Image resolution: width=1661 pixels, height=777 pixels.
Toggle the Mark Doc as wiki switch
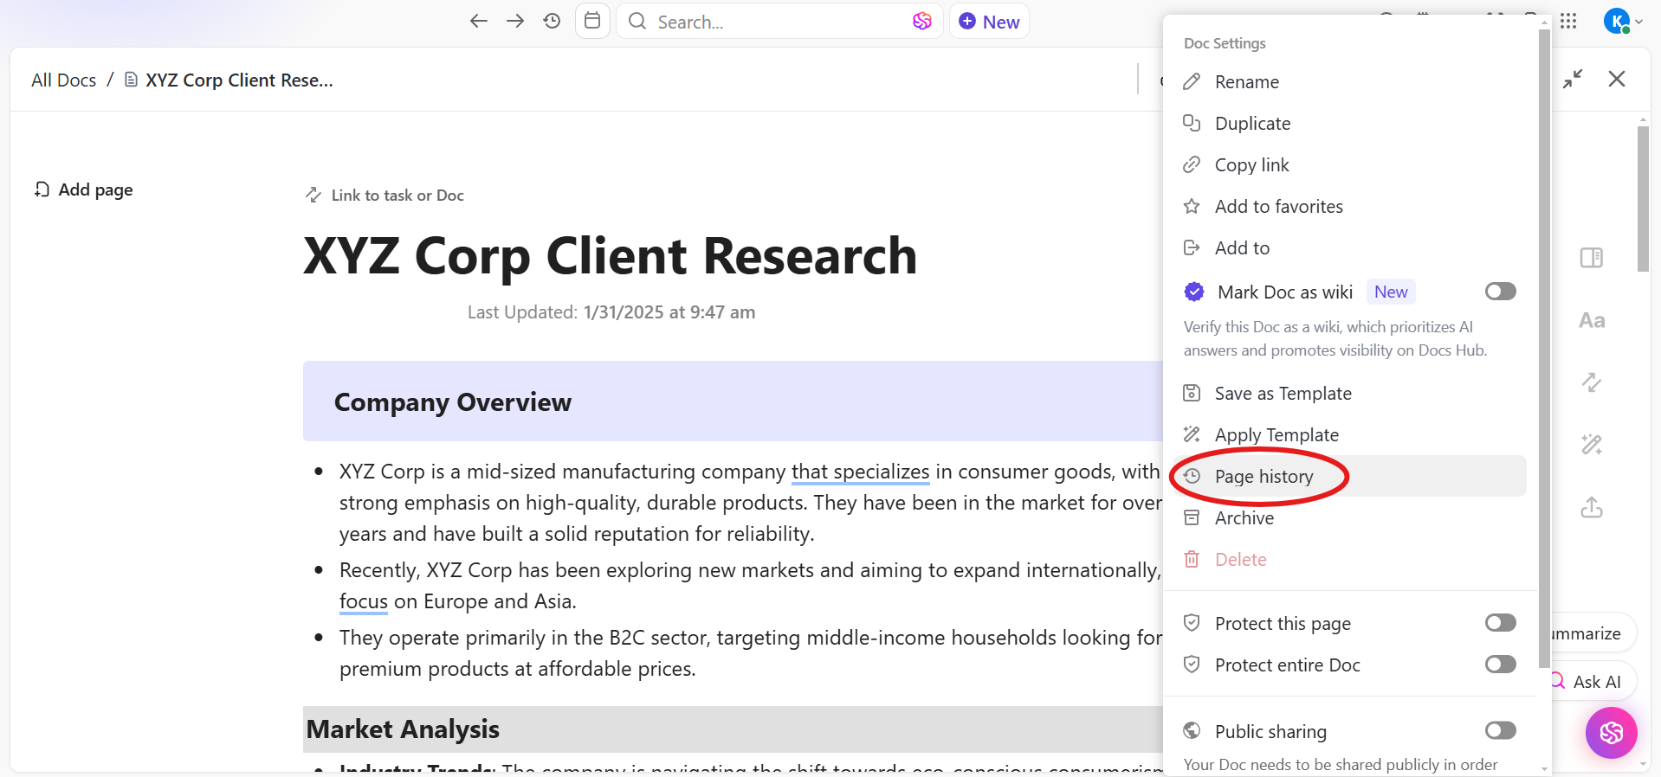(1500, 292)
